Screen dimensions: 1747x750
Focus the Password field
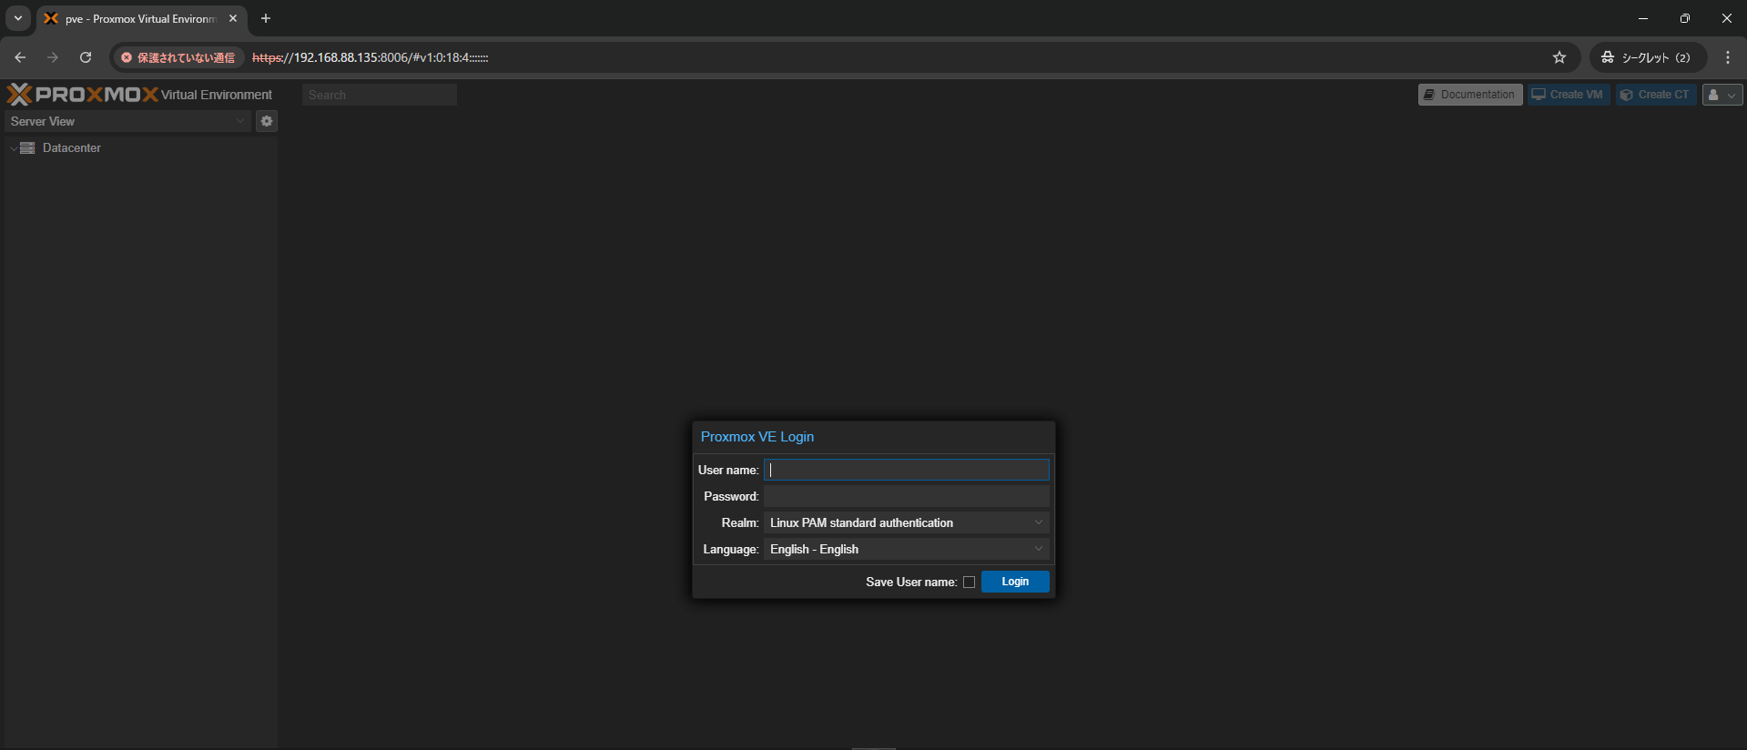tap(907, 496)
